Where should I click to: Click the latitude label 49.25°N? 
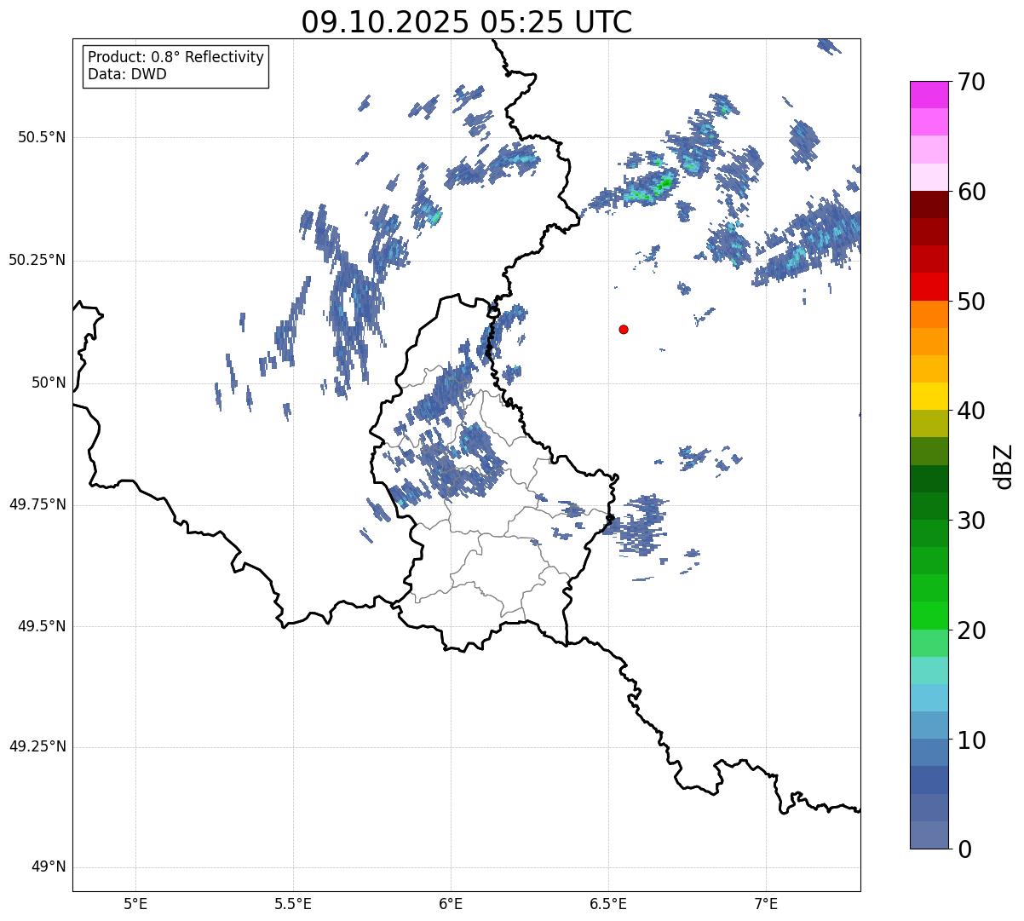click(x=37, y=747)
